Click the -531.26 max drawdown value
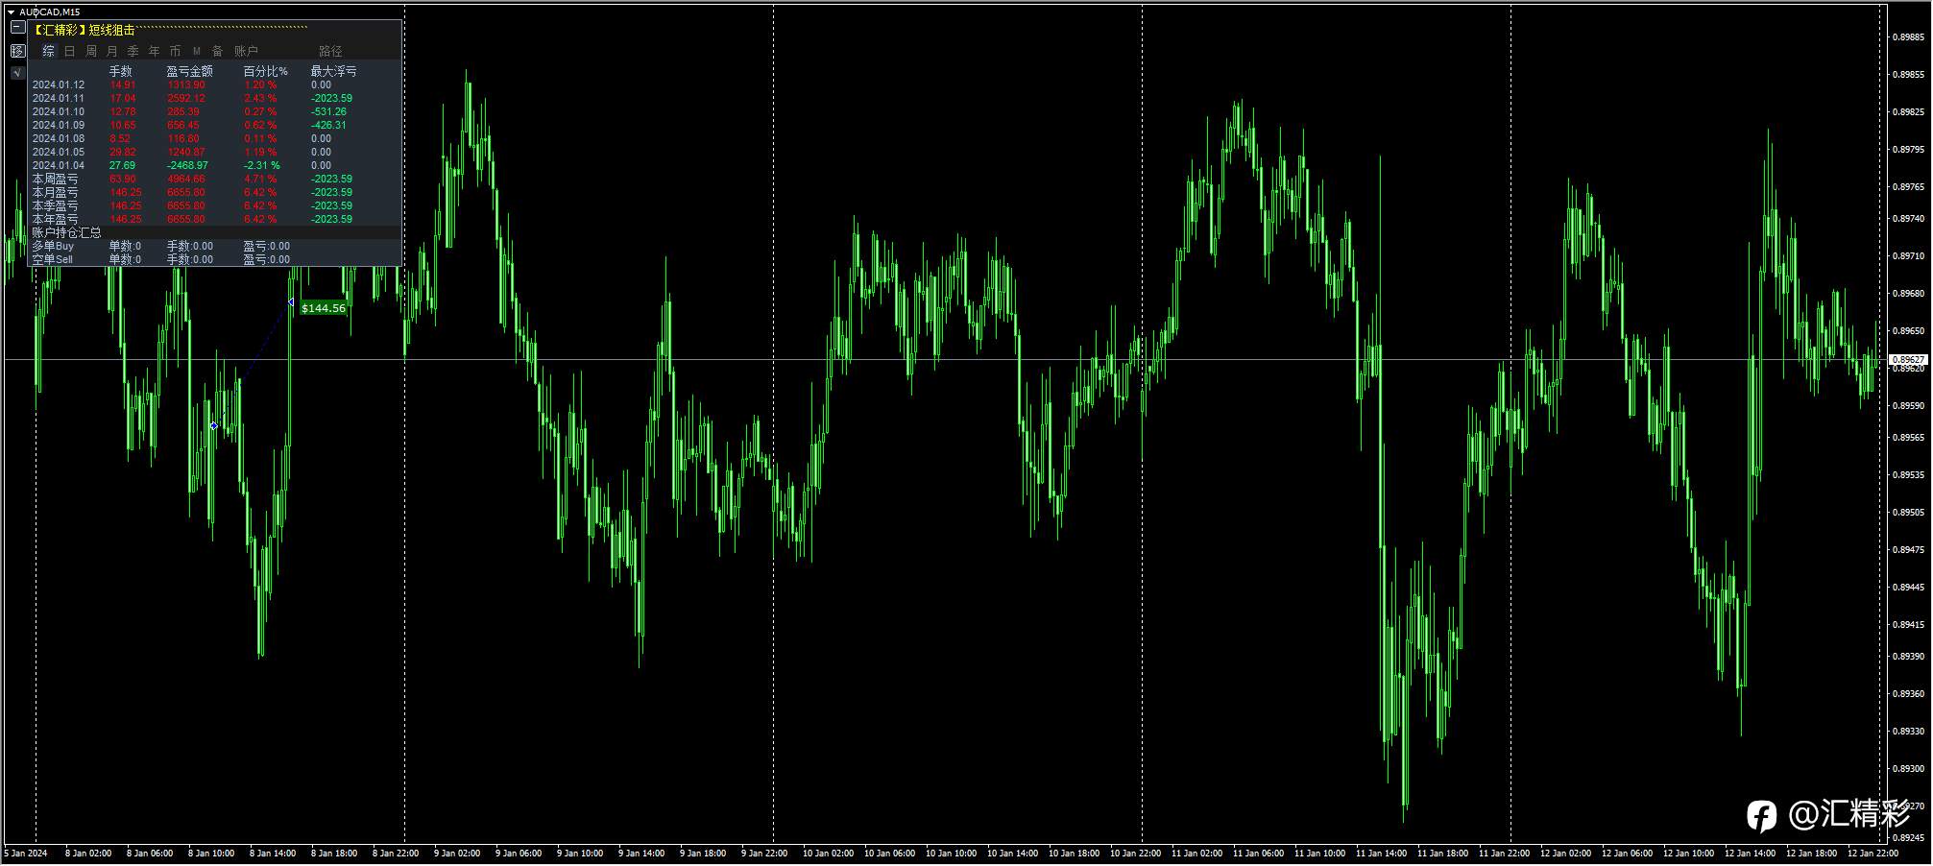 [329, 111]
